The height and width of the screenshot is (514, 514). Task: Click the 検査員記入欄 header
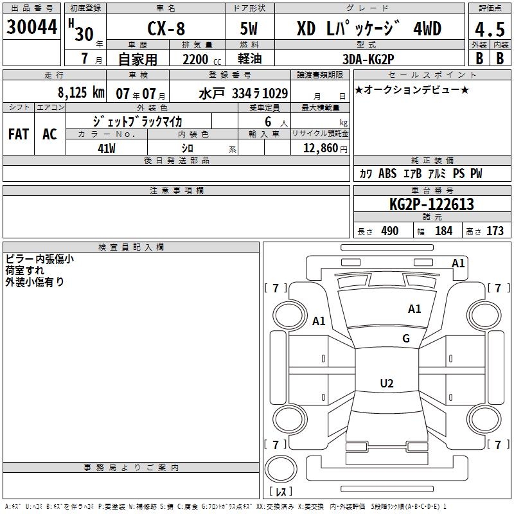131,247
